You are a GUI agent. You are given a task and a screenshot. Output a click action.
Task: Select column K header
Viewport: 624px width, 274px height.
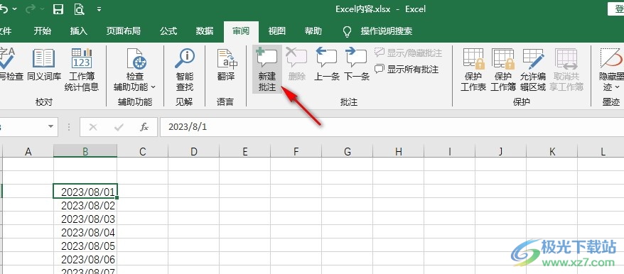(552, 151)
